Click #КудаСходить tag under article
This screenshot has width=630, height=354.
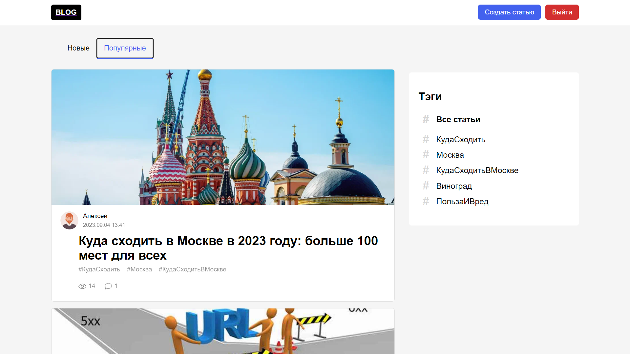click(99, 269)
